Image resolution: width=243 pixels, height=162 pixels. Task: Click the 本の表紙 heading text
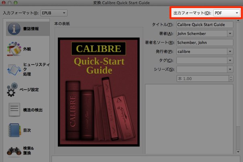tap(62, 24)
